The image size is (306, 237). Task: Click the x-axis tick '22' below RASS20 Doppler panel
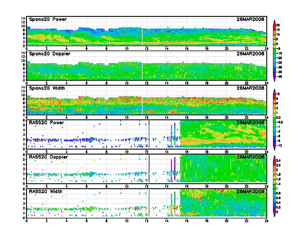(x=247, y=186)
